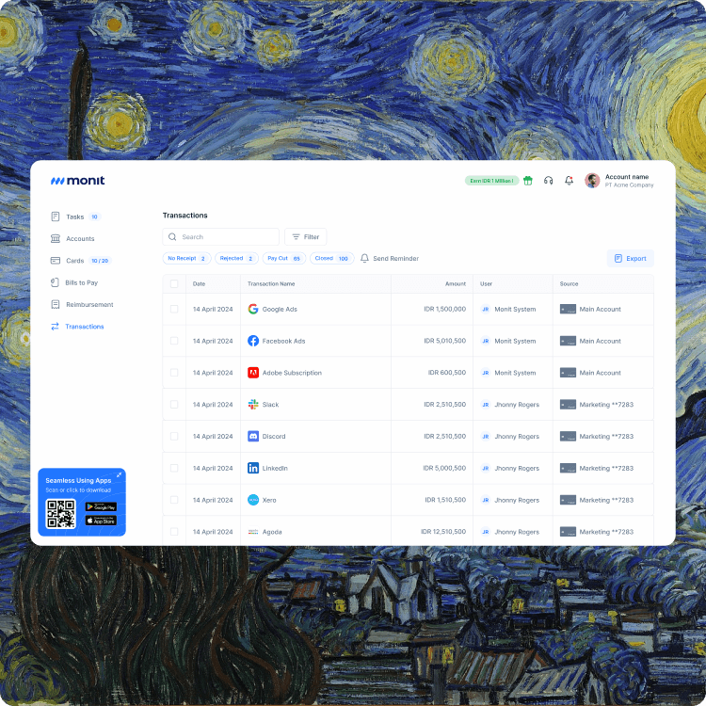Click the Agoda logo icon
The image size is (706, 706).
click(253, 532)
